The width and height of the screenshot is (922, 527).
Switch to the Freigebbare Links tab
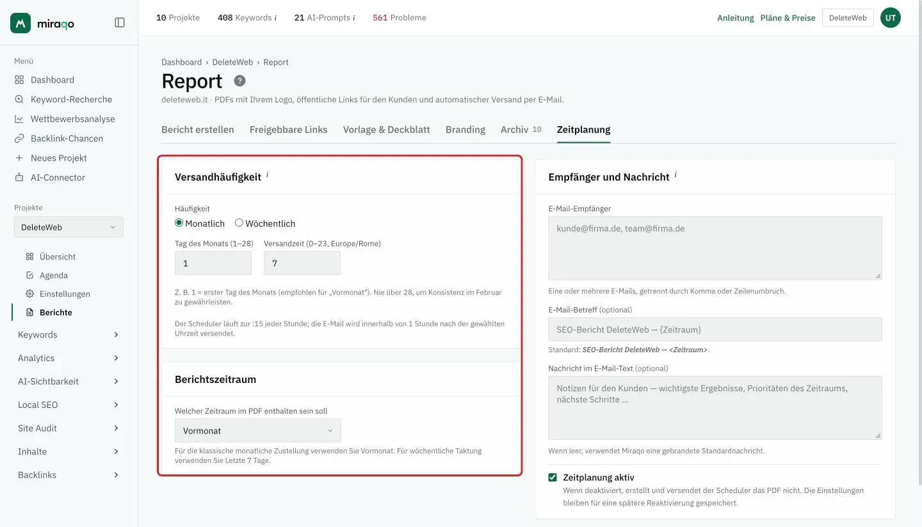pyautogui.click(x=289, y=129)
